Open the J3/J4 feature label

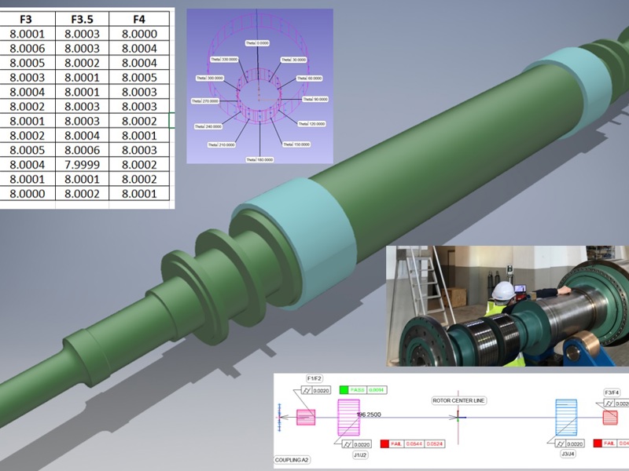[x=567, y=454]
